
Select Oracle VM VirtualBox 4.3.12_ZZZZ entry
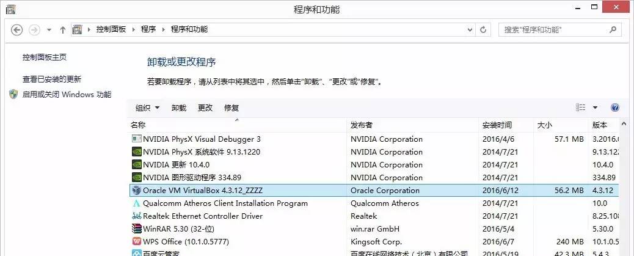(x=203, y=191)
